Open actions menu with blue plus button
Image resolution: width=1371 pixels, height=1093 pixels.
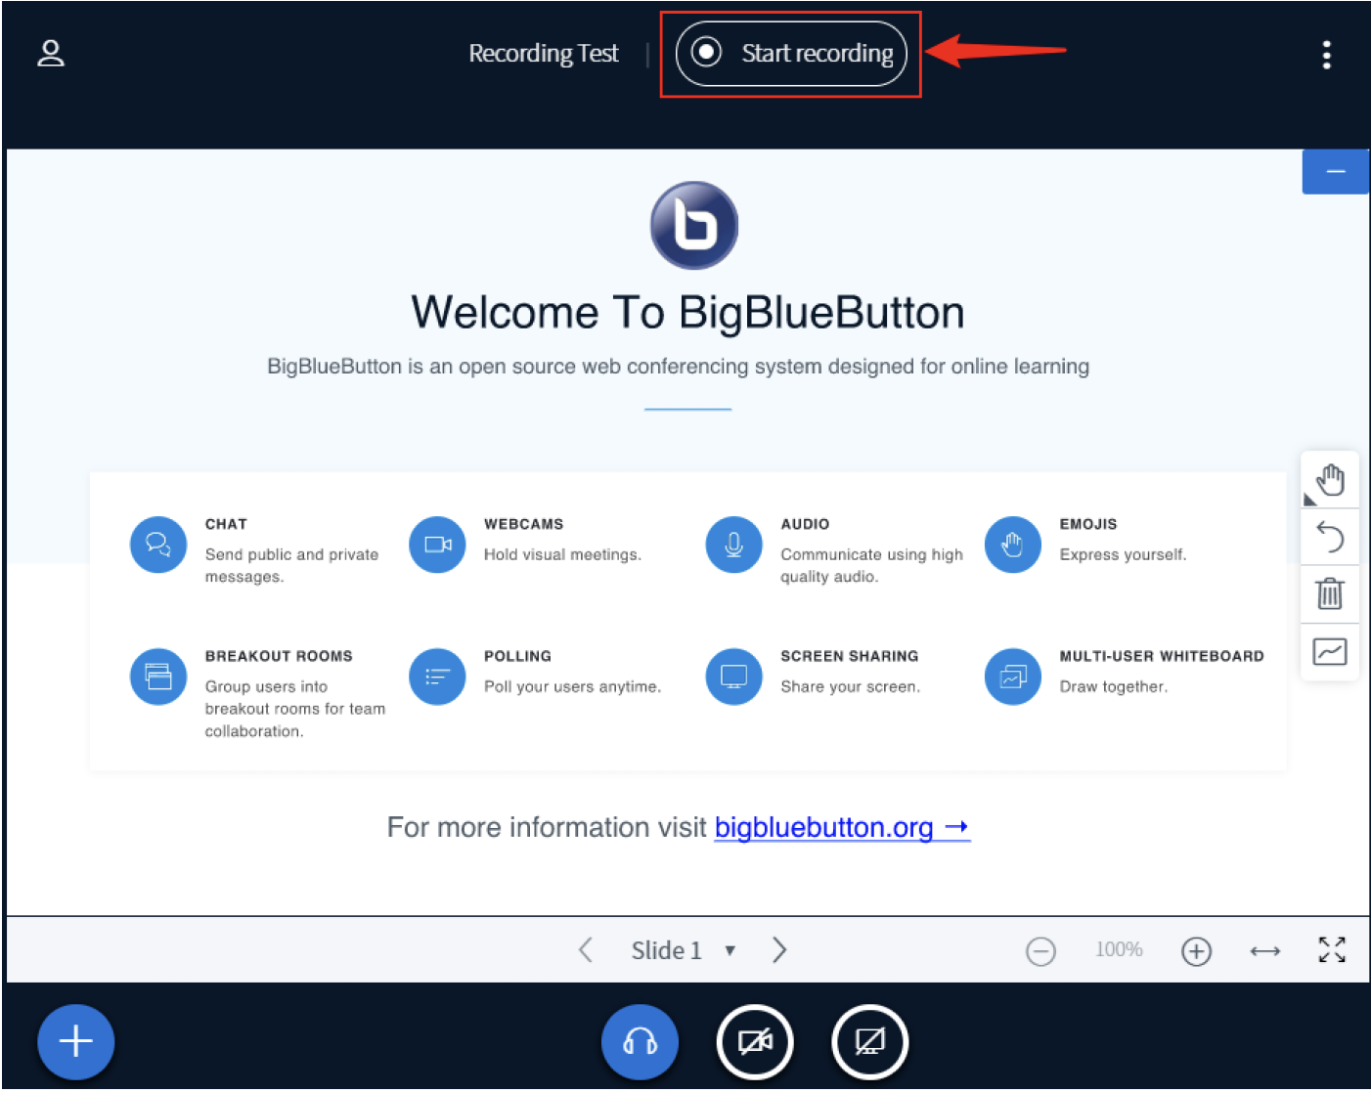click(x=76, y=1042)
